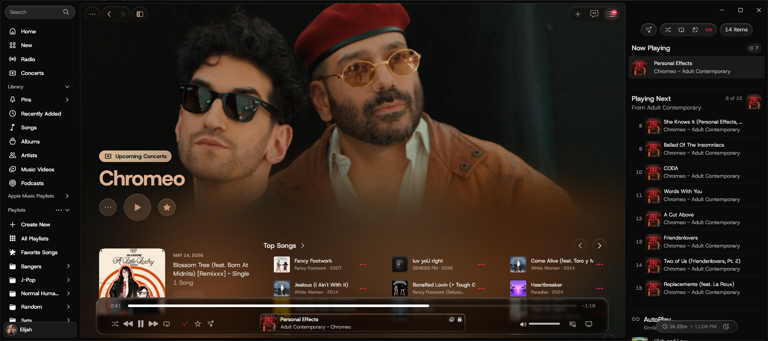Expand the Pins chevron
This screenshot has width=768, height=341.
(67, 100)
